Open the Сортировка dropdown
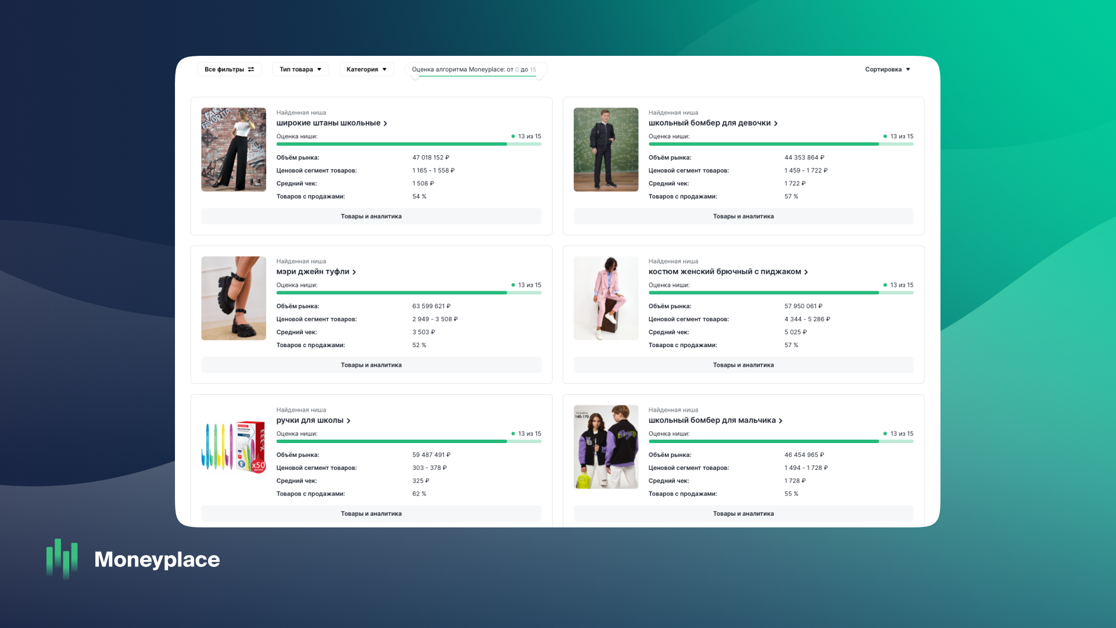This screenshot has width=1116, height=628. coord(887,69)
